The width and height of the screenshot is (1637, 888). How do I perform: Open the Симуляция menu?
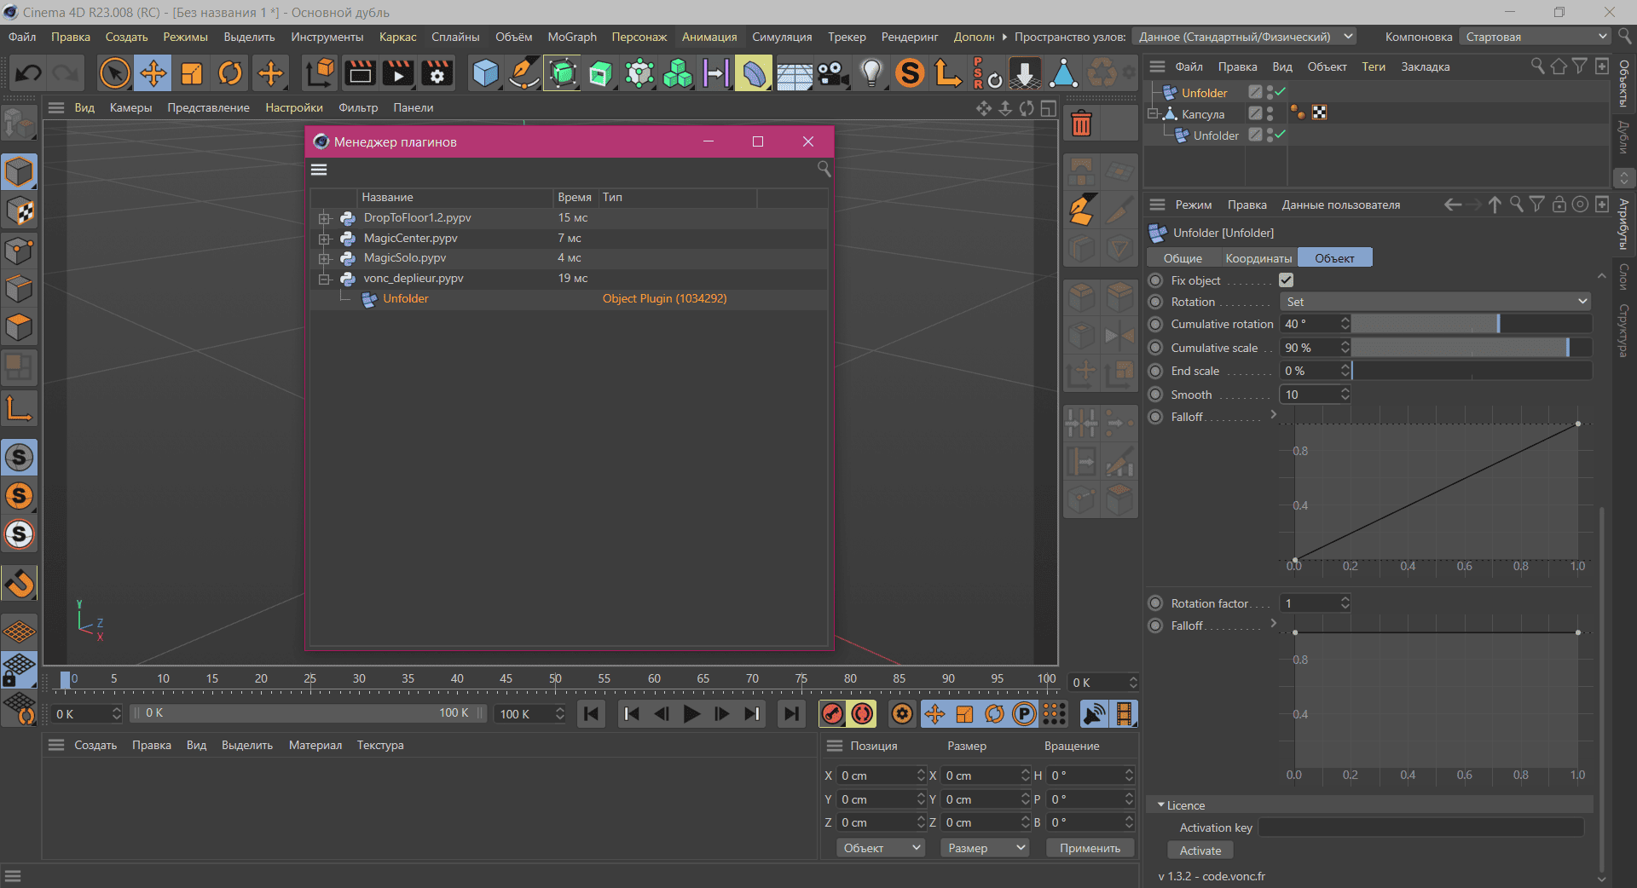[782, 37]
